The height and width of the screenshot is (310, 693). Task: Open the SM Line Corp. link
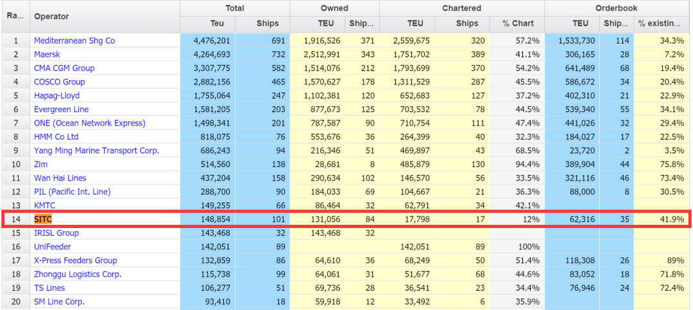[x=59, y=302]
